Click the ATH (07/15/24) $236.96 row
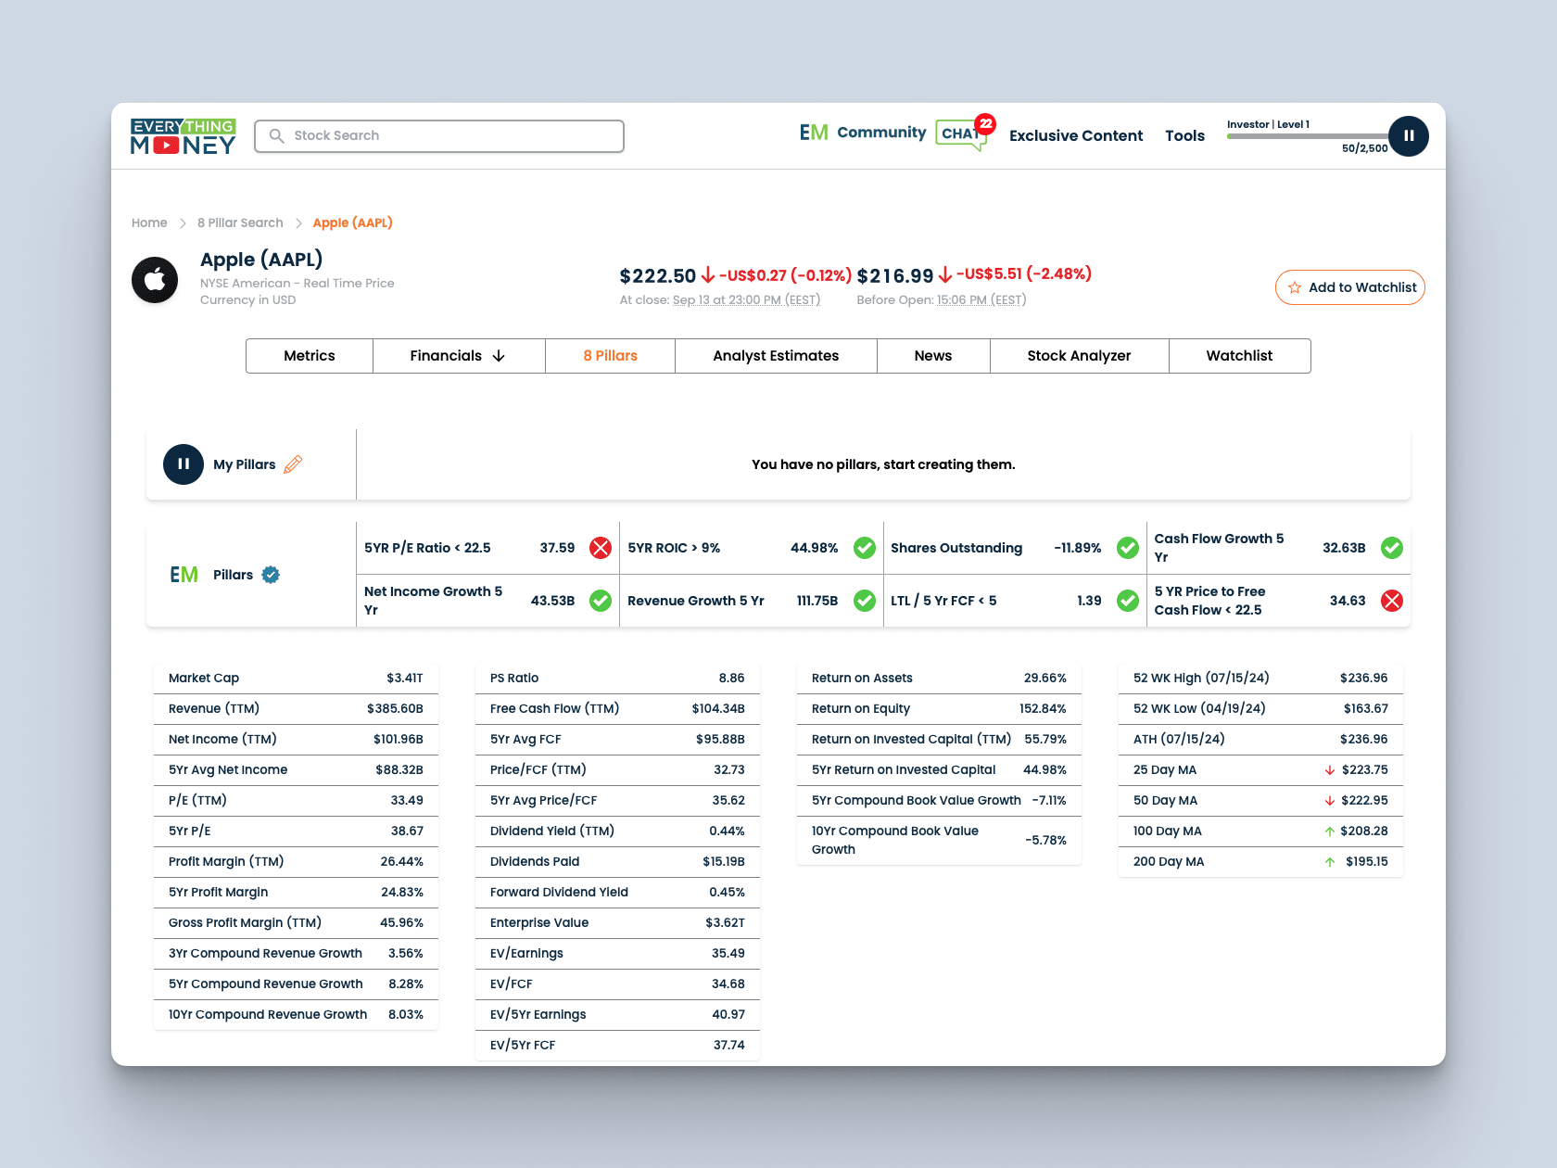 click(x=1260, y=740)
